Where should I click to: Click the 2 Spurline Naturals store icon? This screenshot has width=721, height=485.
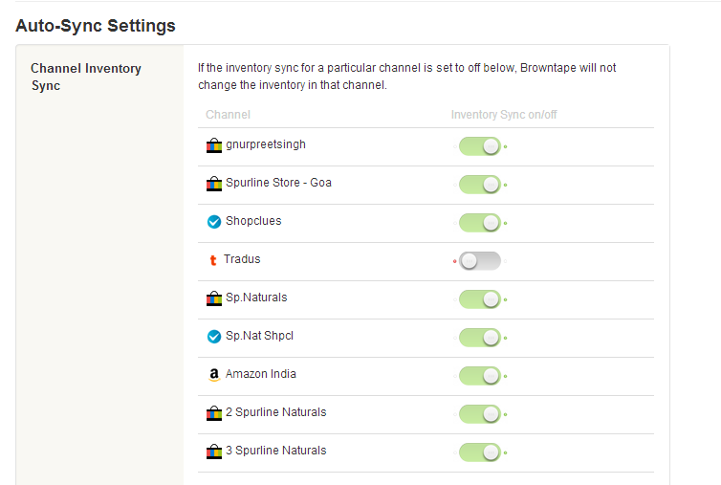214,413
